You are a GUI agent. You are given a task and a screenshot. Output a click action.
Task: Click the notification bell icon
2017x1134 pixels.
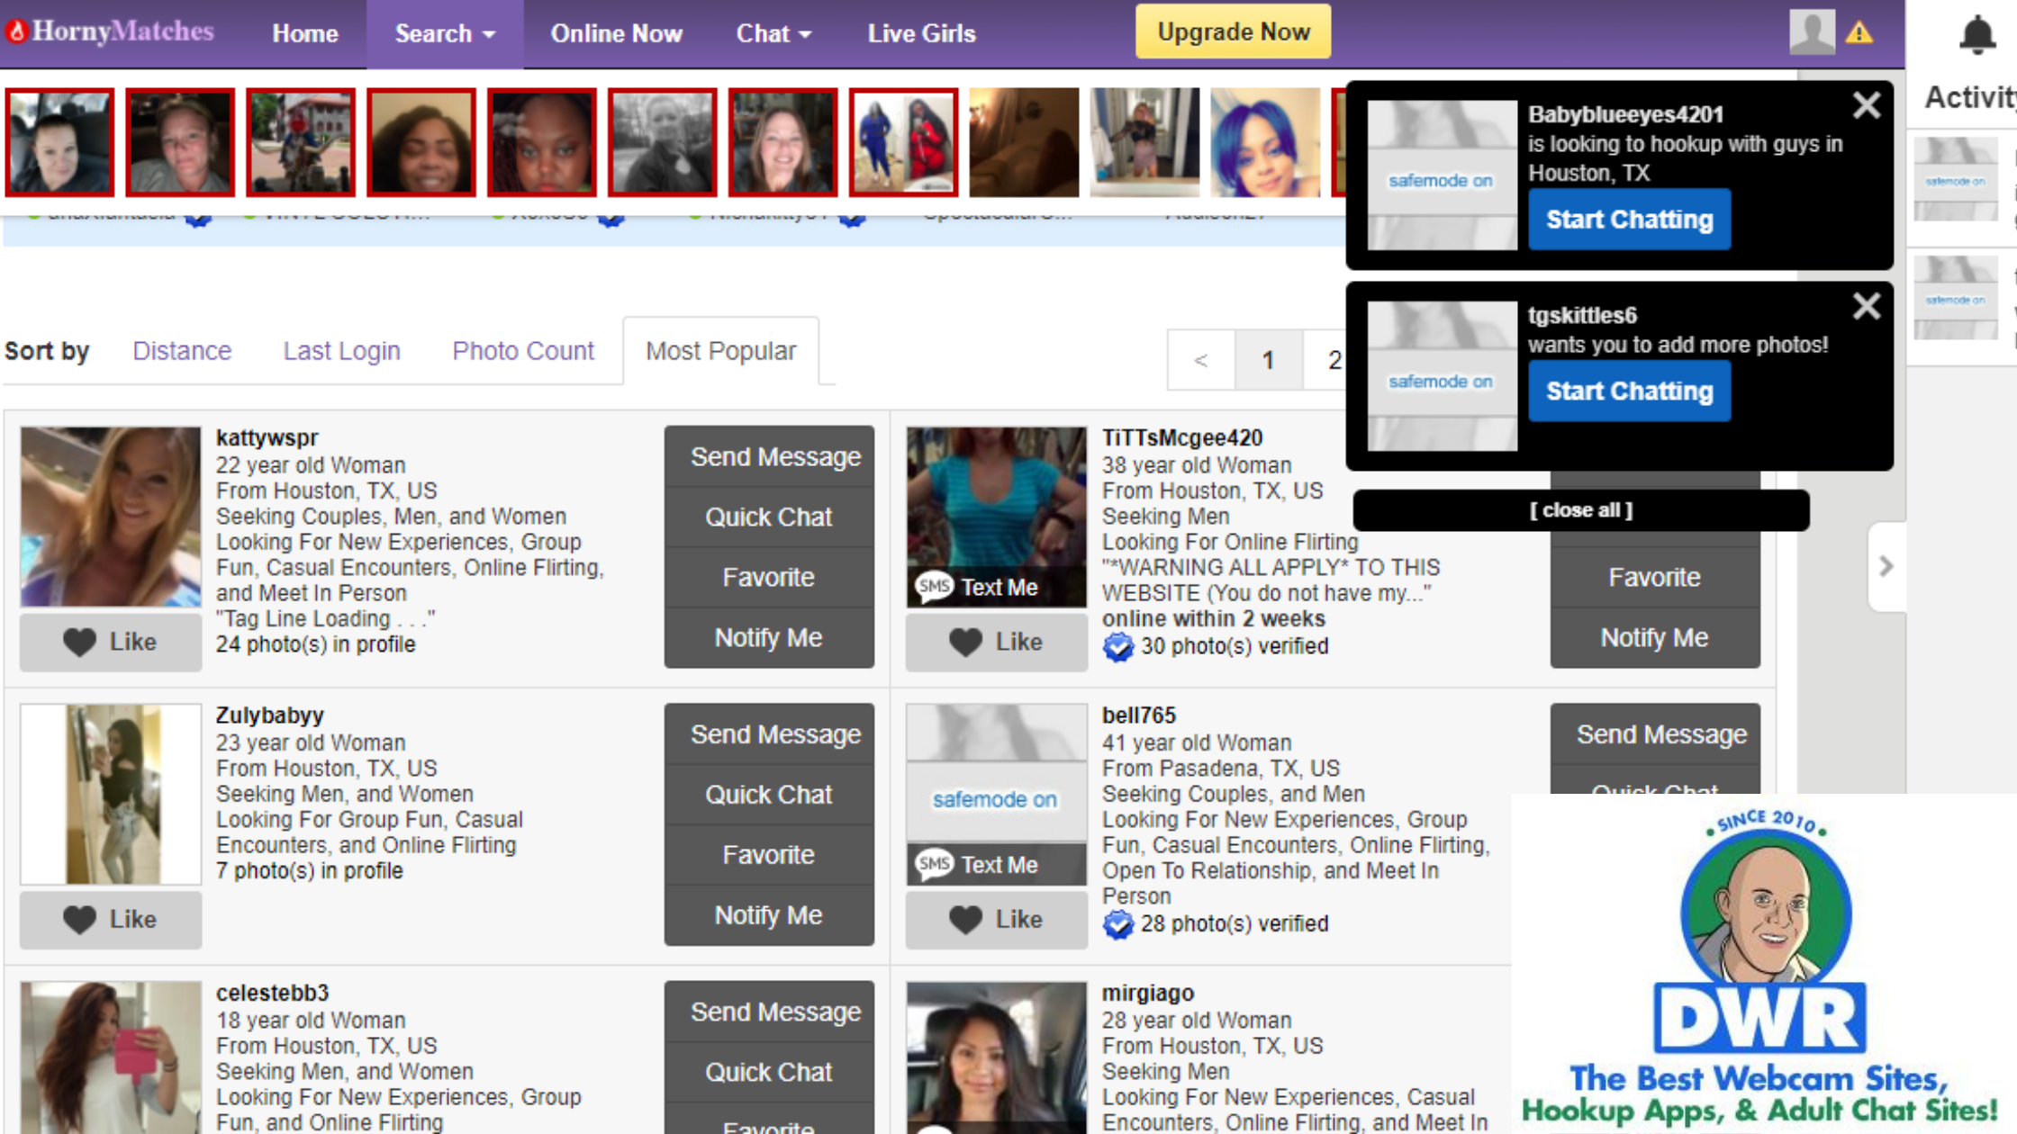tap(1976, 34)
